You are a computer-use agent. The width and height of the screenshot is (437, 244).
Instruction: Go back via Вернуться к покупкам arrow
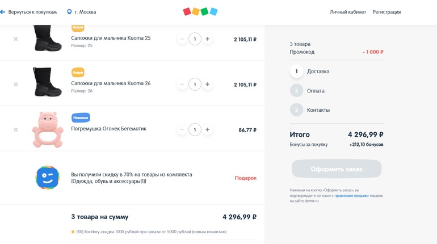click(3, 12)
